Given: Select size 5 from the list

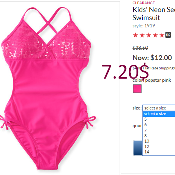Looking at the screenshot, I should click(x=159, y=119).
